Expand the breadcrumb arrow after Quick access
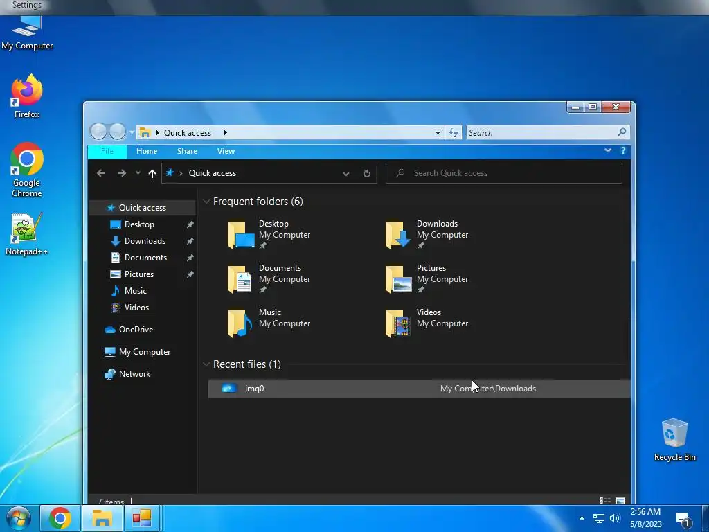This screenshot has height=532, width=709. pyautogui.click(x=225, y=132)
